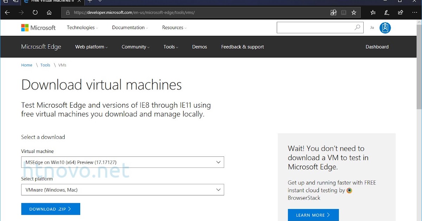Open the Favorites hub icon
The height and width of the screenshot is (221, 422).
pyautogui.click(x=373, y=13)
